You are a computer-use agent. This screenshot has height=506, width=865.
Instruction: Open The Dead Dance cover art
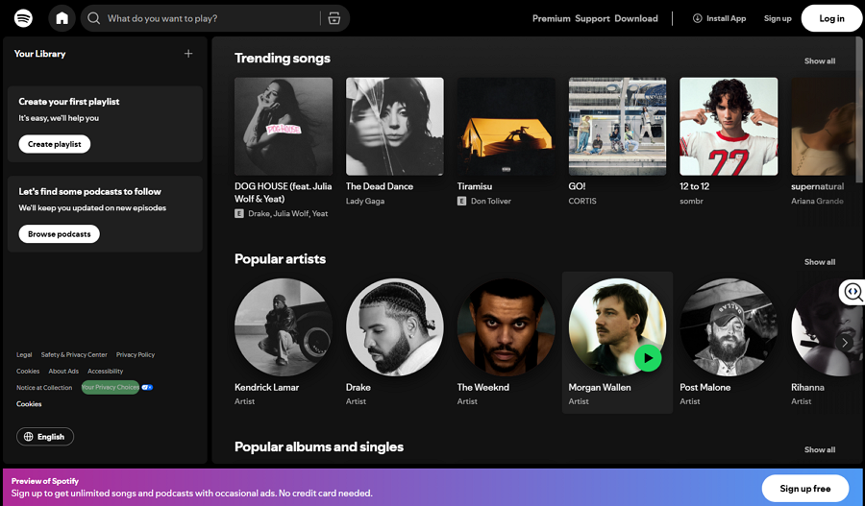pos(394,126)
